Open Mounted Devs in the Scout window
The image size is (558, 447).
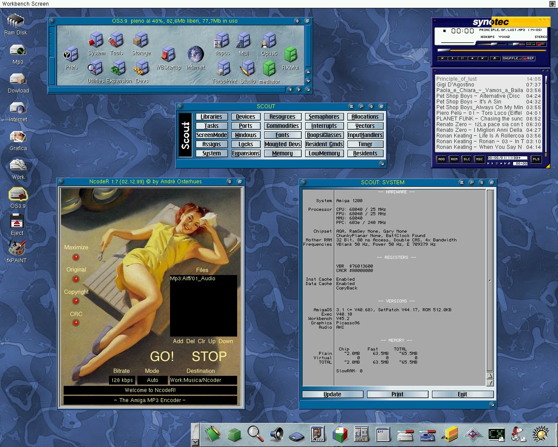pos(282,144)
